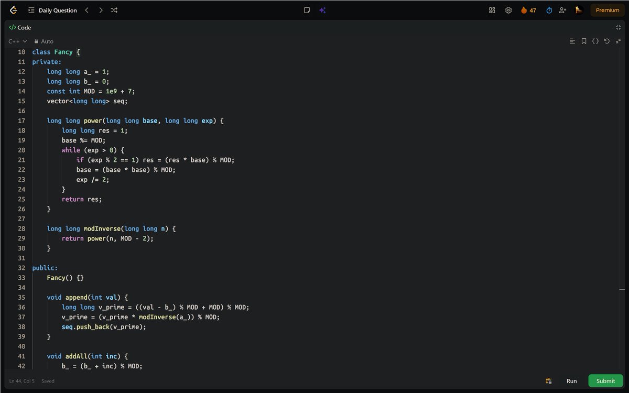Click the invite user icon
Image resolution: width=629 pixels, height=393 pixels.
point(563,10)
